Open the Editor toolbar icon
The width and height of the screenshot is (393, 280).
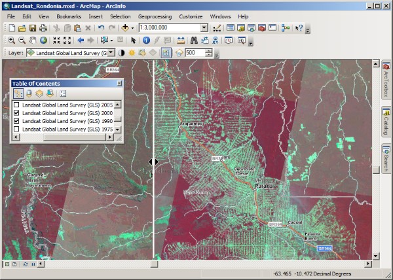tap(217, 27)
